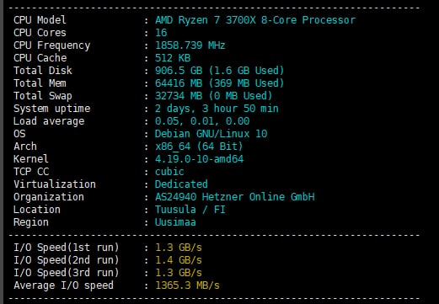Click the '512 KB' cache value

[x=173, y=58]
